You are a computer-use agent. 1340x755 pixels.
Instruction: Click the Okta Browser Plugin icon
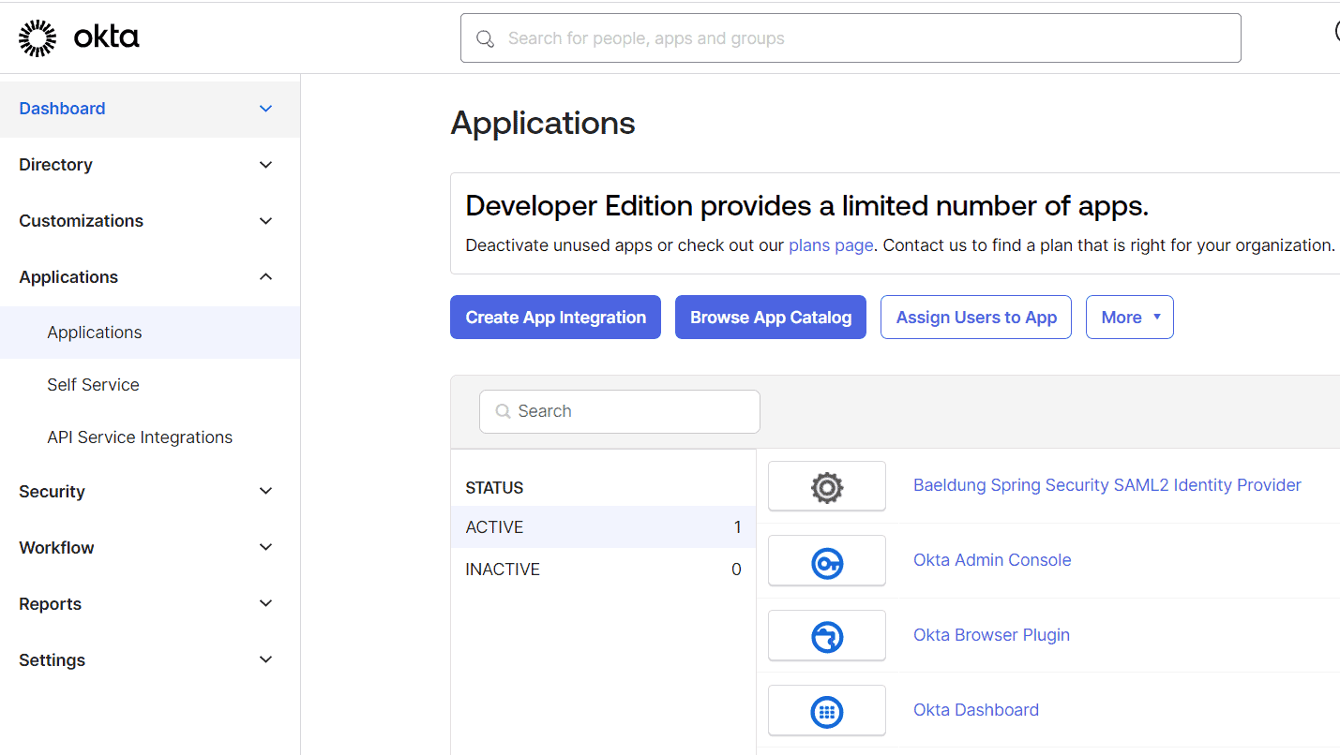click(x=826, y=635)
